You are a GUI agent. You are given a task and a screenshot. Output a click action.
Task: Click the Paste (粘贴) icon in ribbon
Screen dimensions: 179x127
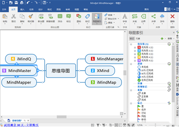(5, 16)
